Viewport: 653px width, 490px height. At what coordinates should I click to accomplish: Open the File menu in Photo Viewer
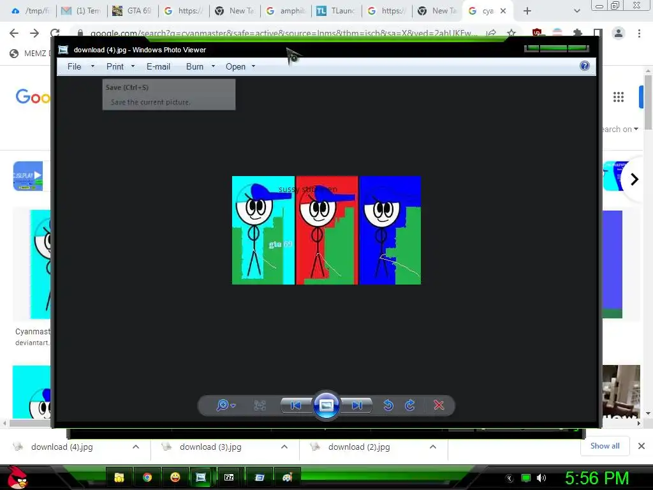tap(74, 66)
